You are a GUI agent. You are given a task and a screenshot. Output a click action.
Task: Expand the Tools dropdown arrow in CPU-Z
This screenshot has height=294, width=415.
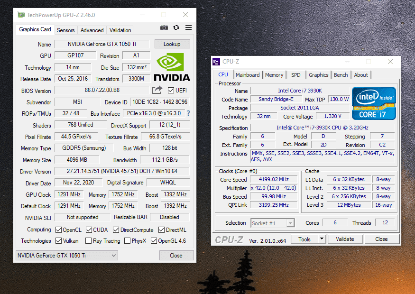(x=322, y=239)
